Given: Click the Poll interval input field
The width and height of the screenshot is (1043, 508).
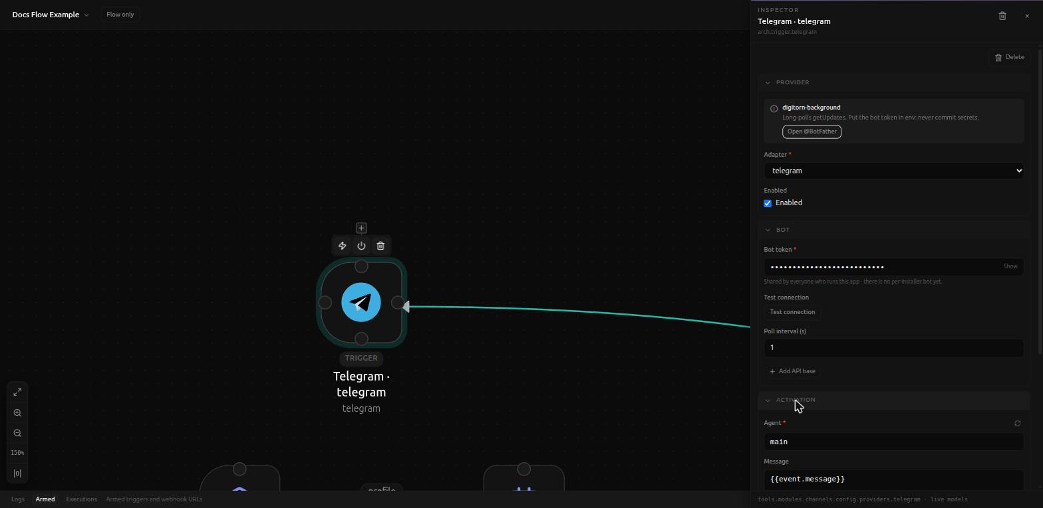Looking at the screenshot, I should point(893,348).
